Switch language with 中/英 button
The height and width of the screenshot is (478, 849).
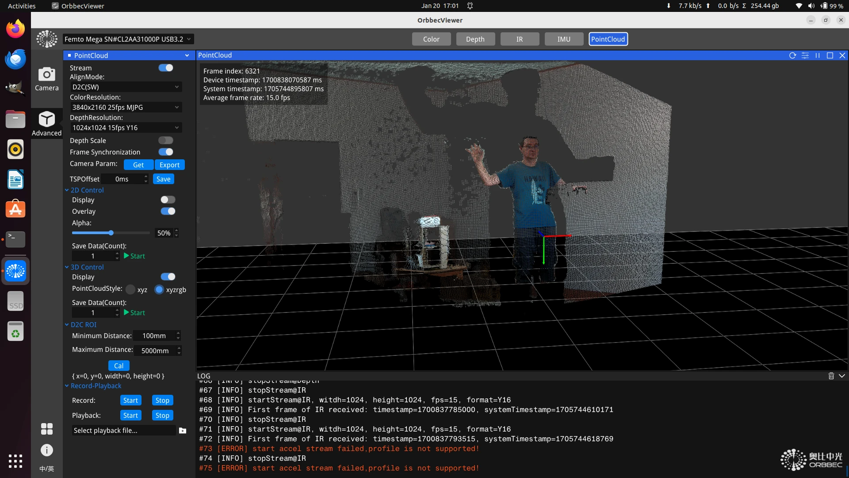tap(46, 469)
